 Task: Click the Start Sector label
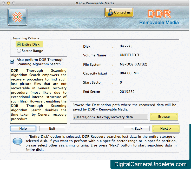click(x=93, y=82)
